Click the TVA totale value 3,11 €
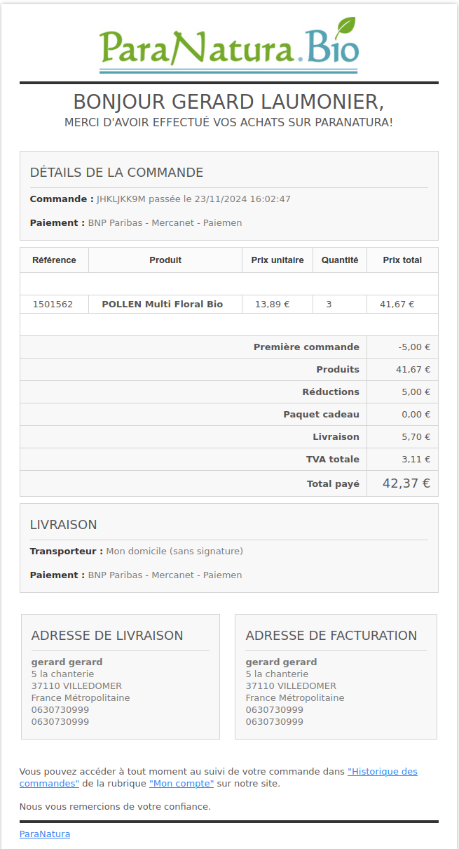Image resolution: width=459 pixels, height=849 pixels. pos(416,460)
